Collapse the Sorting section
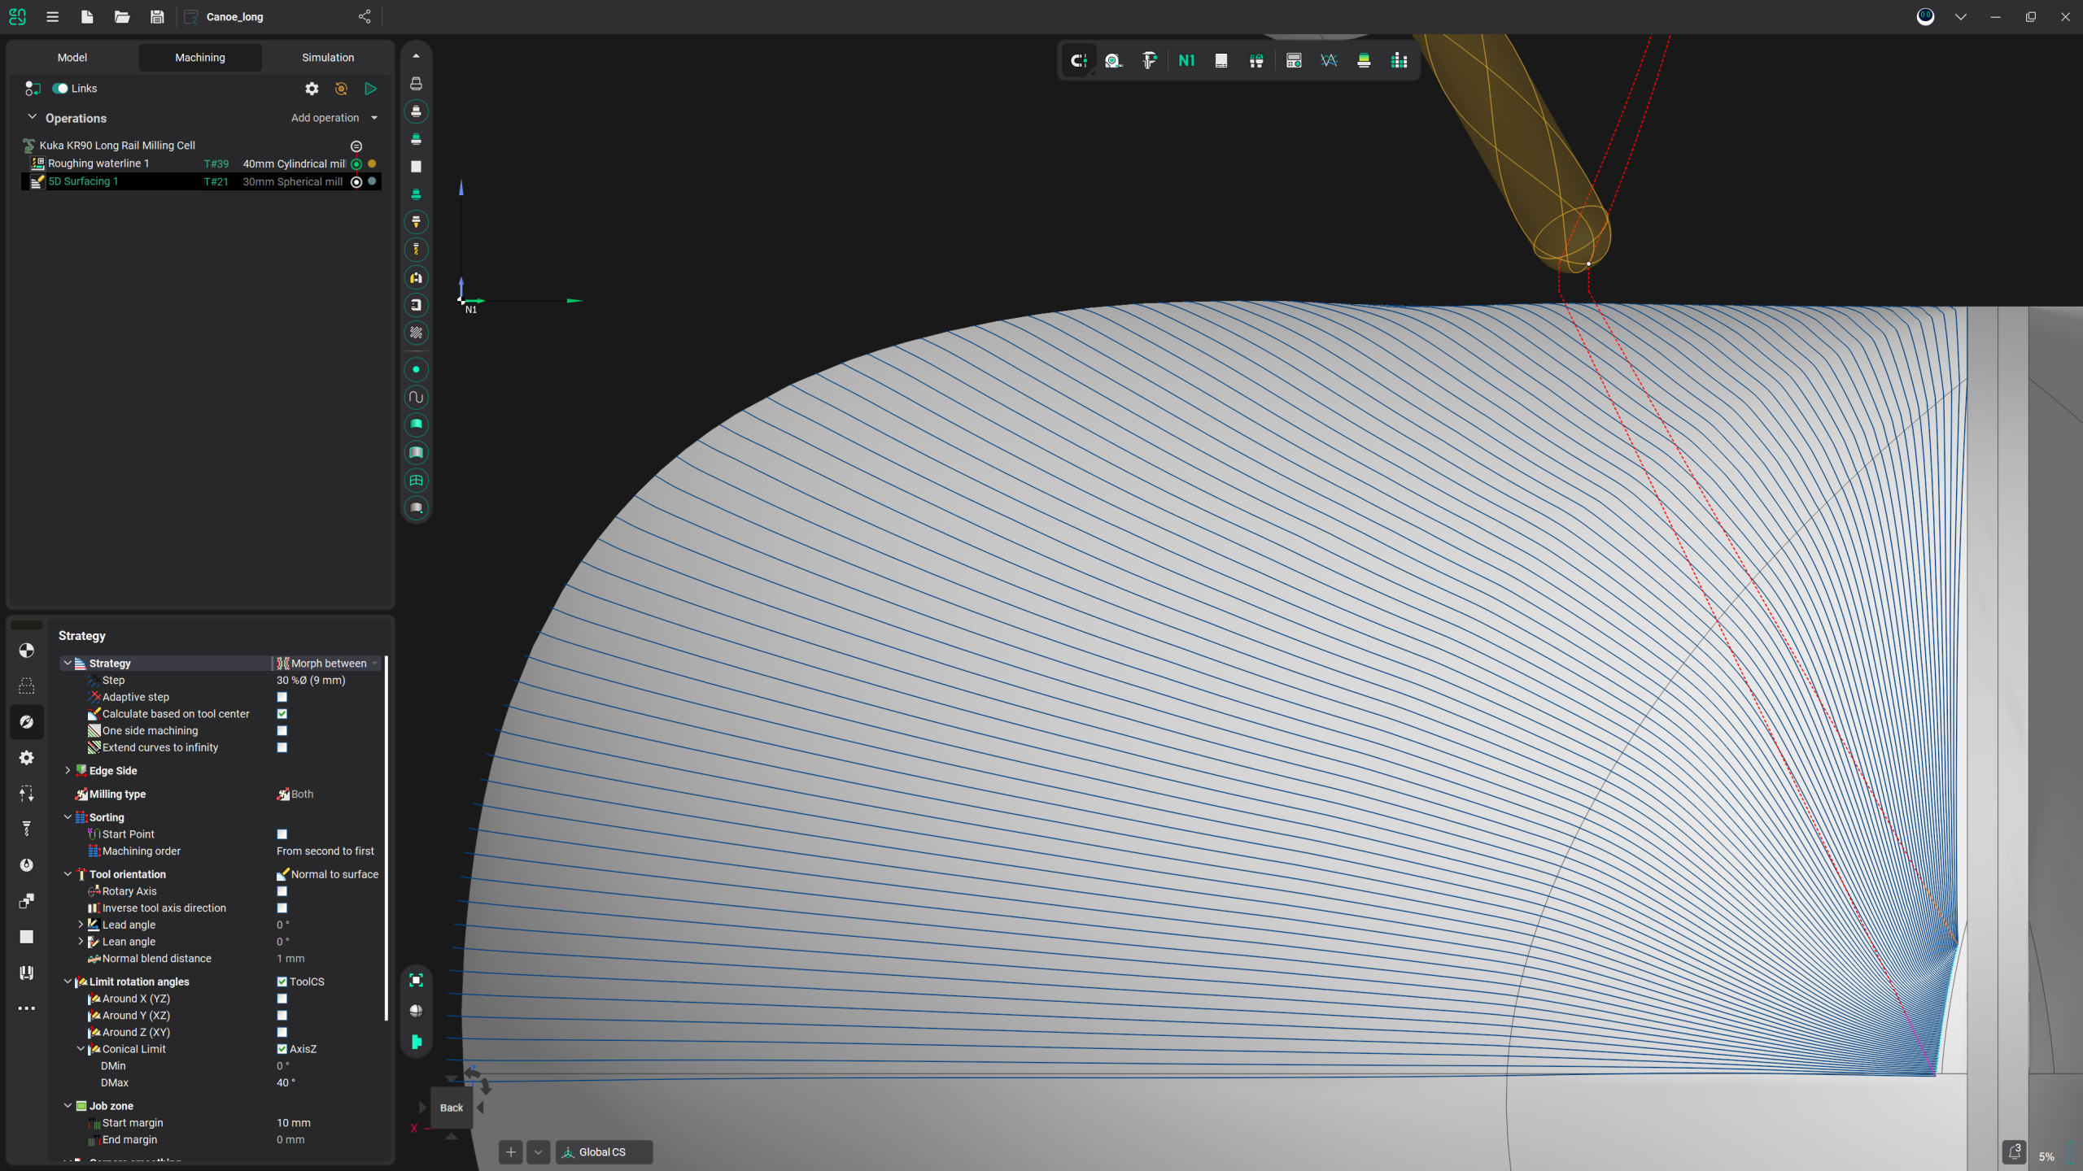The height and width of the screenshot is (1171, 2083). [68, 817]
